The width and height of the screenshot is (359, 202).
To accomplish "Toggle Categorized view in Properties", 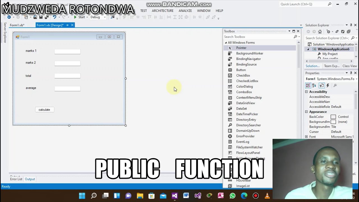I will (308, 86).
